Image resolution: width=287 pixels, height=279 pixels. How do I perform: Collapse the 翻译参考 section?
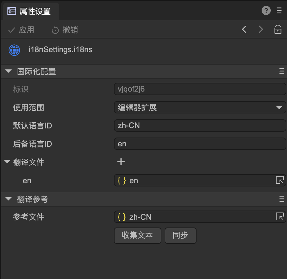pos(9,199)
